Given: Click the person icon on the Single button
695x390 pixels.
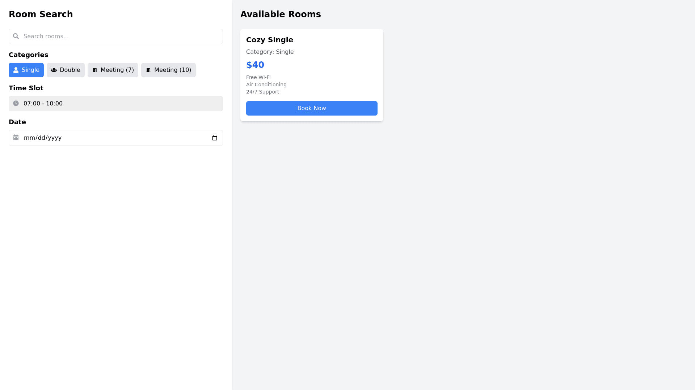Looking at the screenshot, I should point(16,70).
